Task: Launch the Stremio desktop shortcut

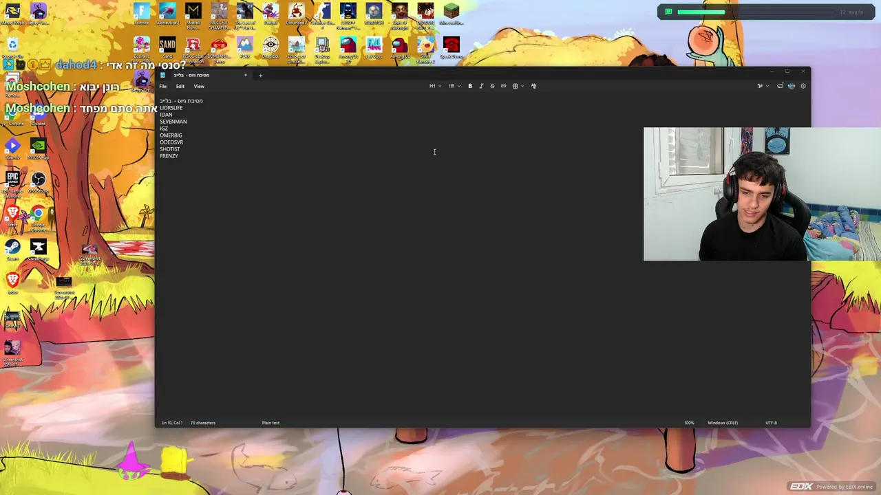Action: pyautogui.click(x=12, y=148)
